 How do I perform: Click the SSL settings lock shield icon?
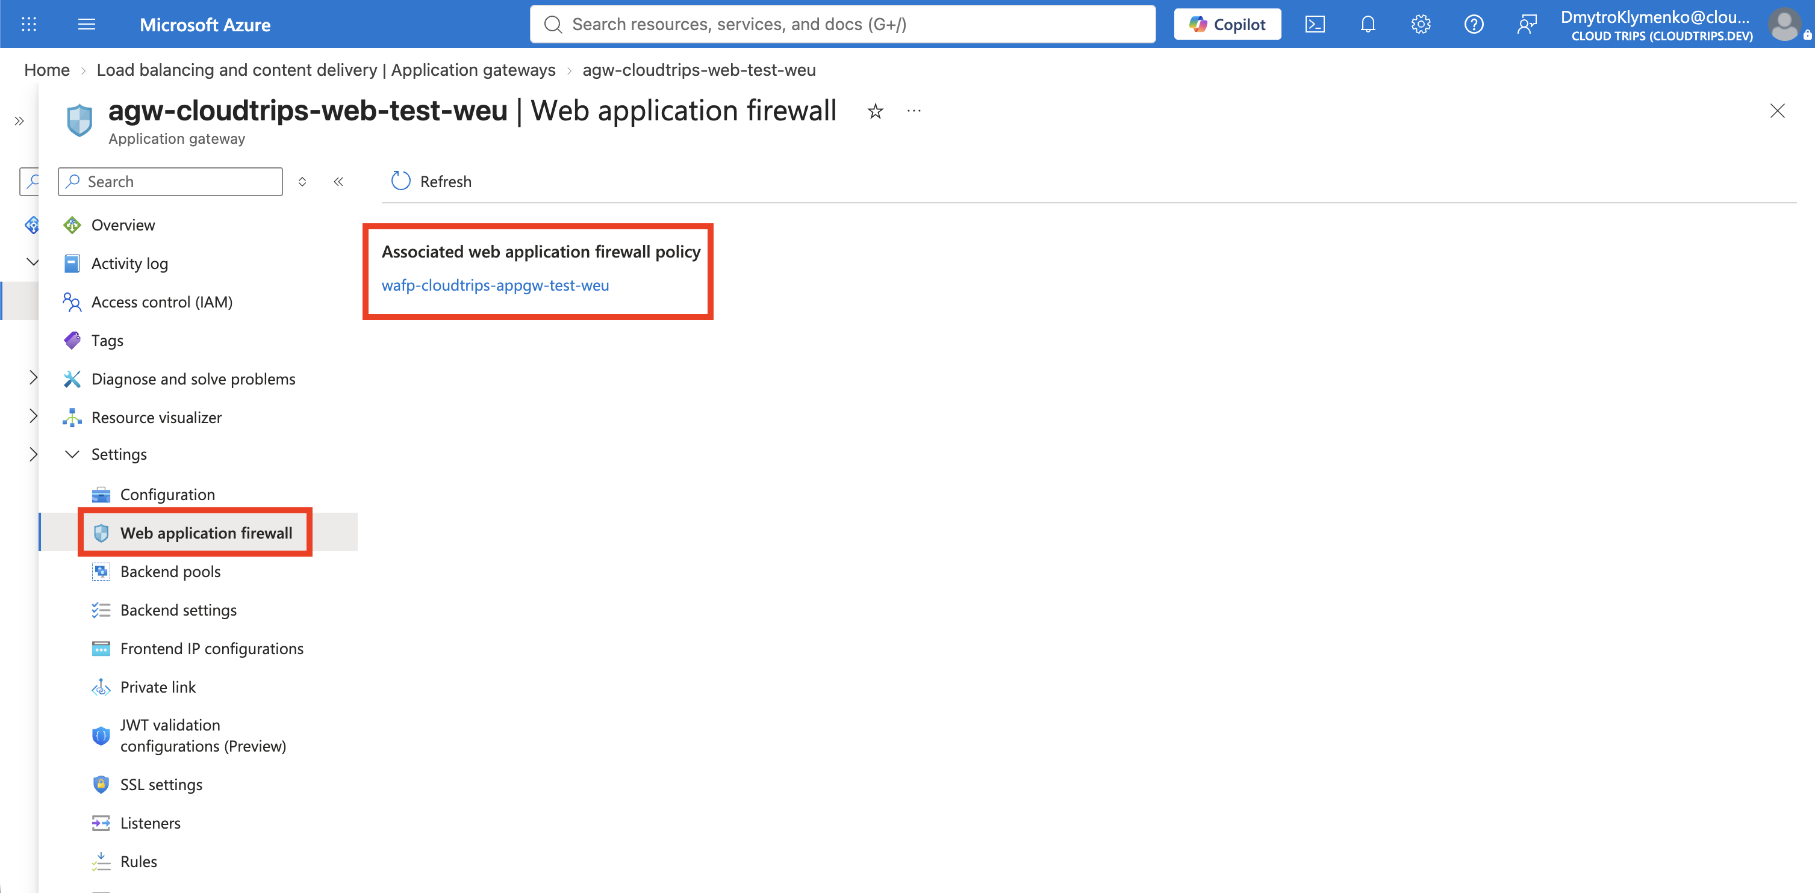[101, 785]
